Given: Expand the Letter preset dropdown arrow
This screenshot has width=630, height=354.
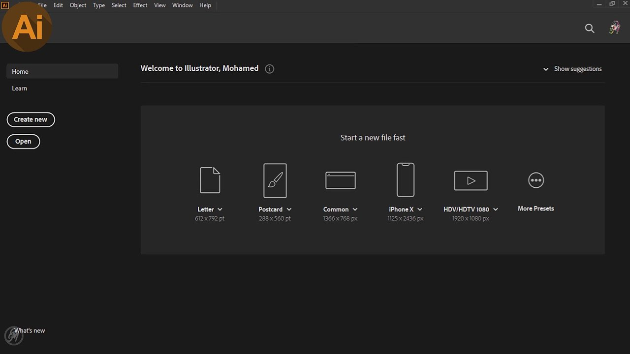Looking at the screenshot, I should (220, 209).
